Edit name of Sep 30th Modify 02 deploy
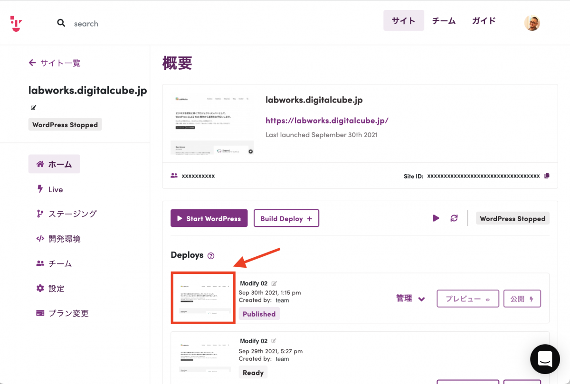The height and width of the screenshot is (384, 570). pyautogui.click(x=274, y=283)
